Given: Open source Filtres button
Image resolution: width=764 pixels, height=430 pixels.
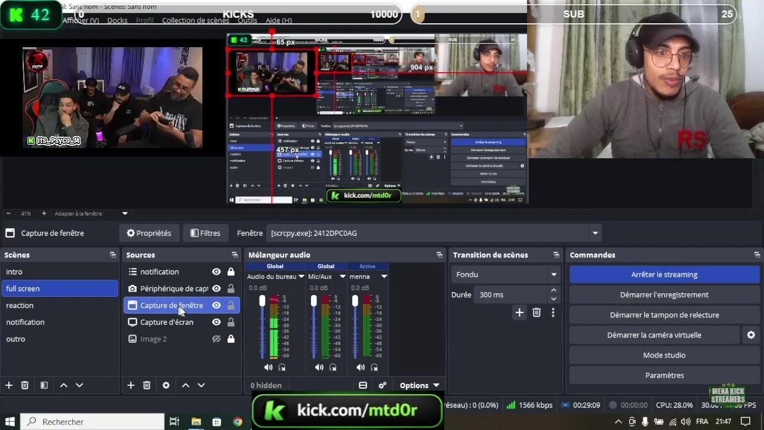Looking at the screenshot, I should 205,233.
